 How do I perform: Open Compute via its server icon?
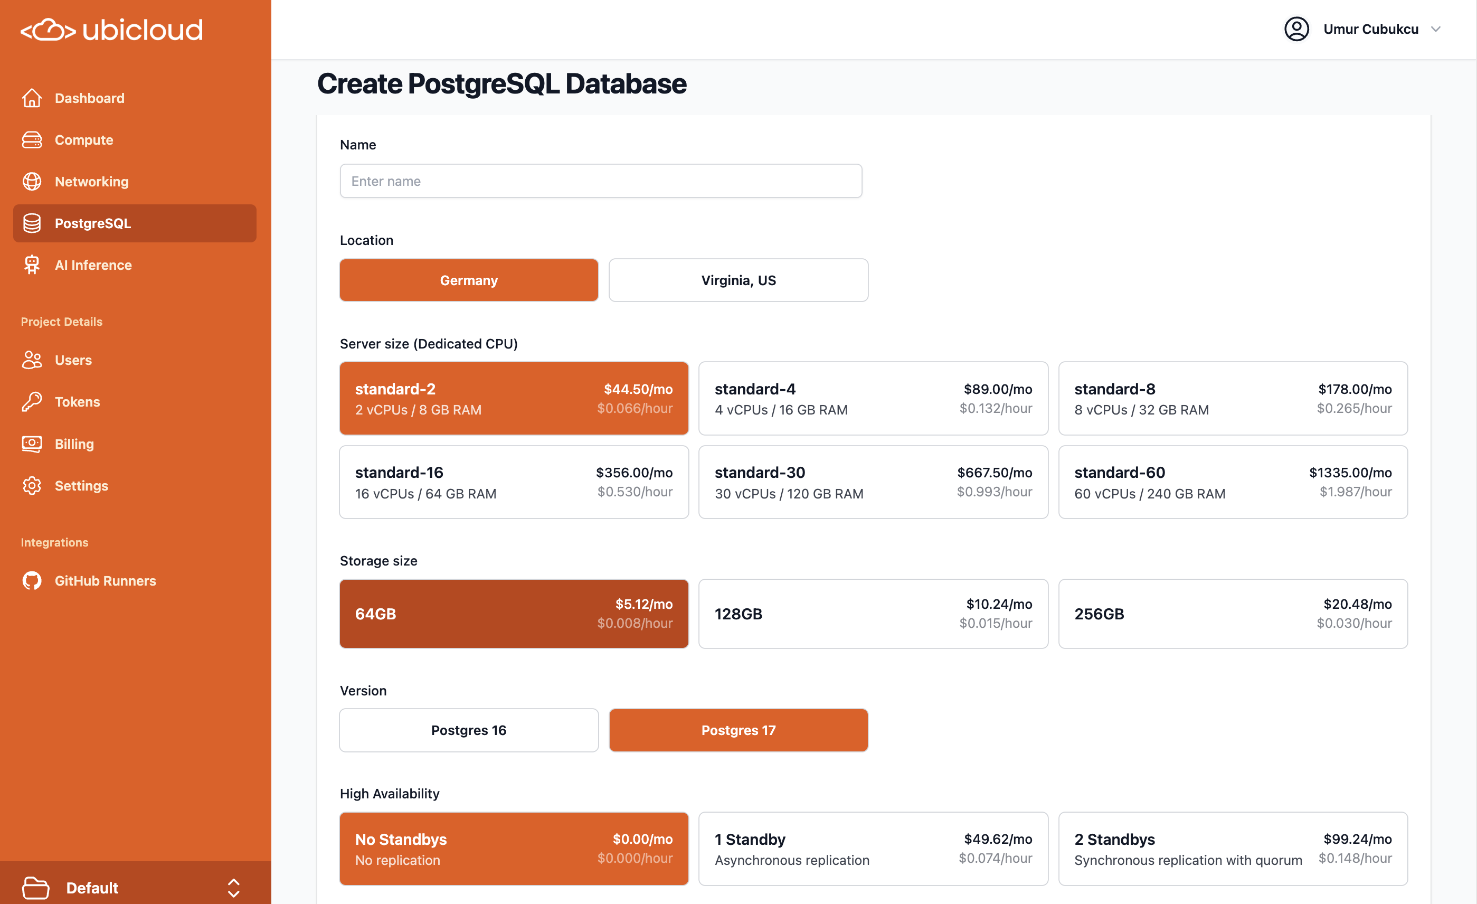click(x=32, y=140)
